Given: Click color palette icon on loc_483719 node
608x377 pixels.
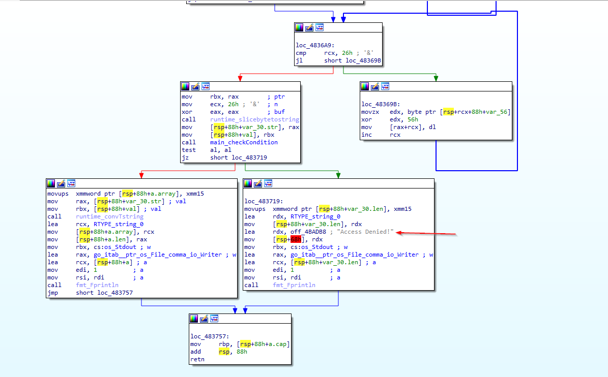Looking at the screenshot, I should point(248,183).
